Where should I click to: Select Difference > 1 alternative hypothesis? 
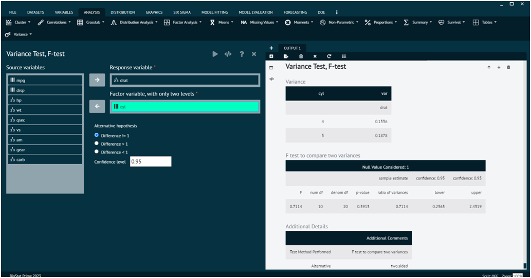[97, 144]
